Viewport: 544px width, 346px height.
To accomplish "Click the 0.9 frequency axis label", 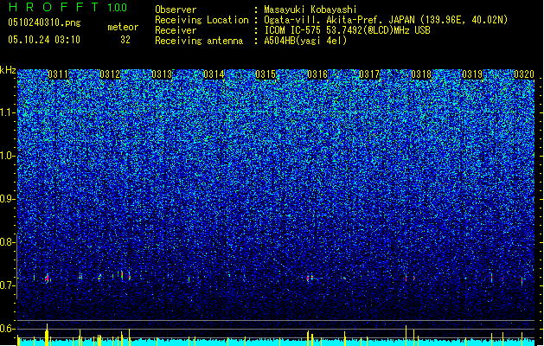I will pos(8,199).
